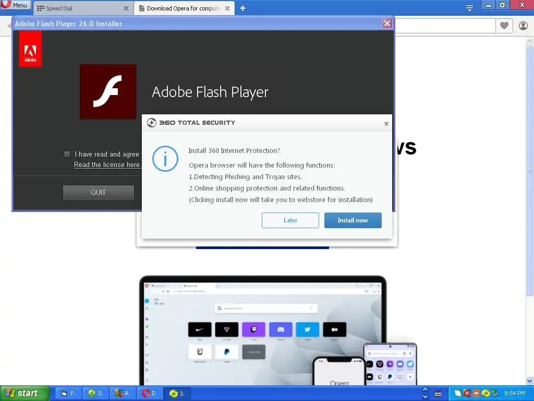Click '2.Online shopping protection and related functions.' line
The height and width of the screenshot is (401, 534).
point(267,188)
